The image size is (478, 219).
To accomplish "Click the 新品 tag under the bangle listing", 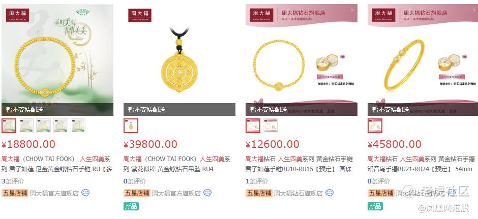I will (x=375, y=206).
